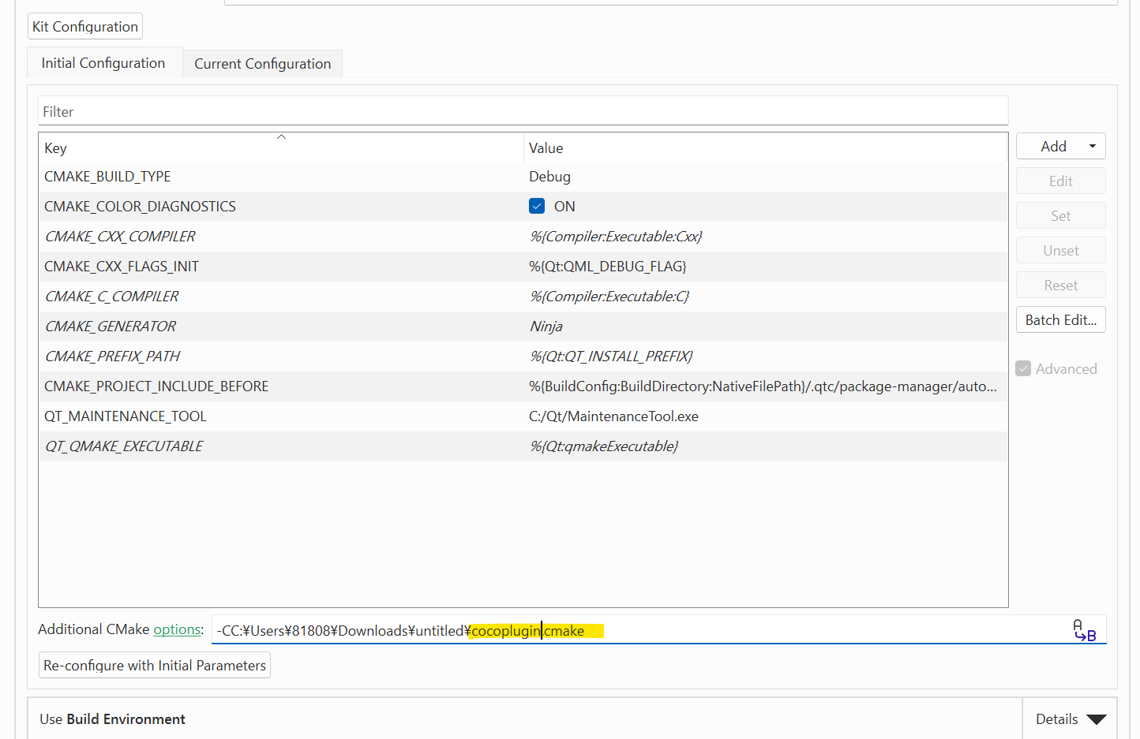The width and height of the screenshot is (1140, 739).
Task: Toggle the Advanced checkbox
Action: click(1023, 369)
